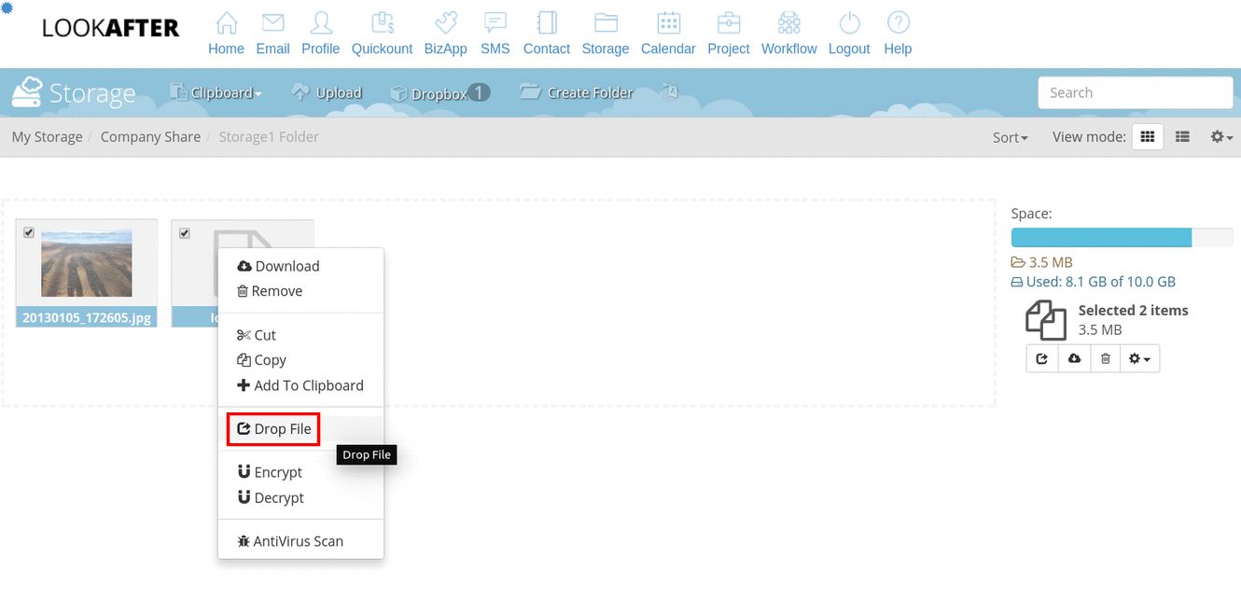Uncheck the 20130105_172605.jpg file checkbox
Viewport: 1241px width, 599px height.
29,232
